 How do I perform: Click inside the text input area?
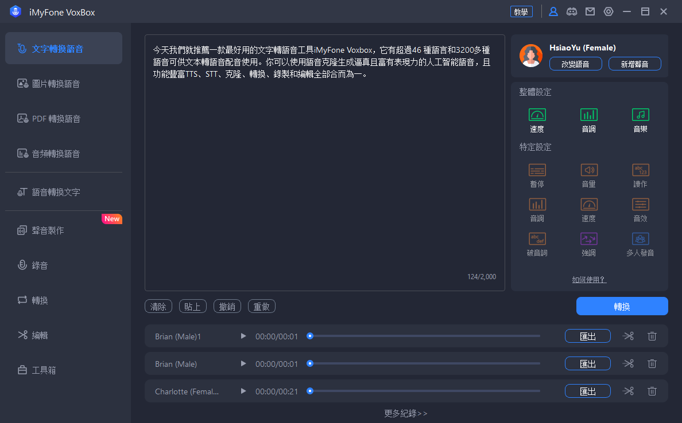tap(324, 163)
